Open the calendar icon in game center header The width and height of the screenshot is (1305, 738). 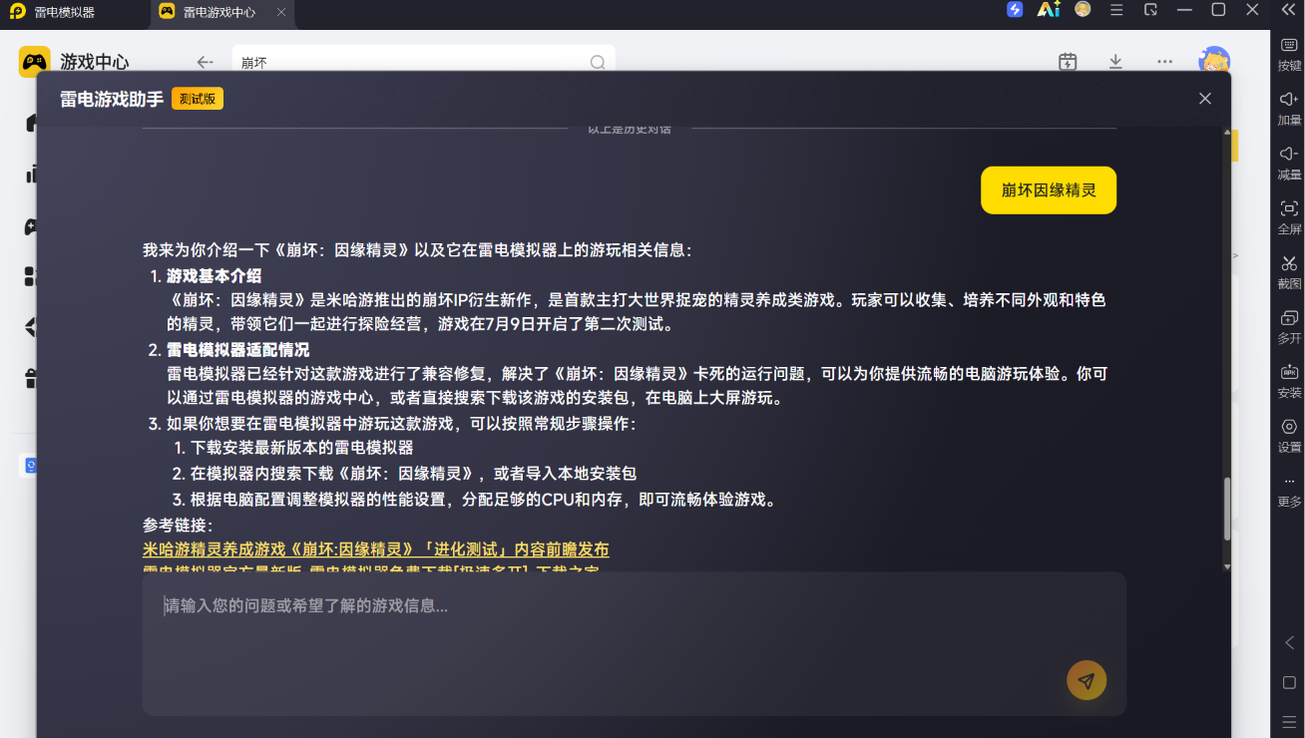pyautogui.click(x=1068, y=62)
